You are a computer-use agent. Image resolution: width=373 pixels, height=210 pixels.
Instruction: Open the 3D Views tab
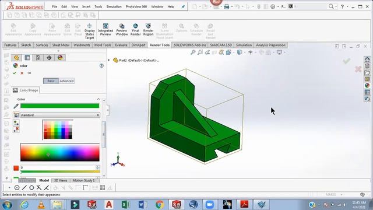61,180
